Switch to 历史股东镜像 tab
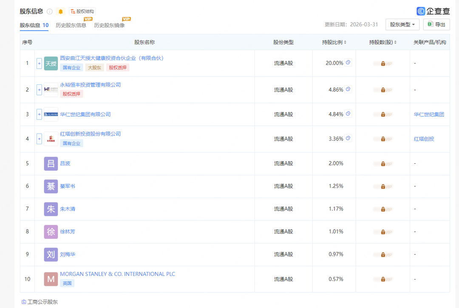The height and width of the screenshot is (308, 459). [109, 25]
